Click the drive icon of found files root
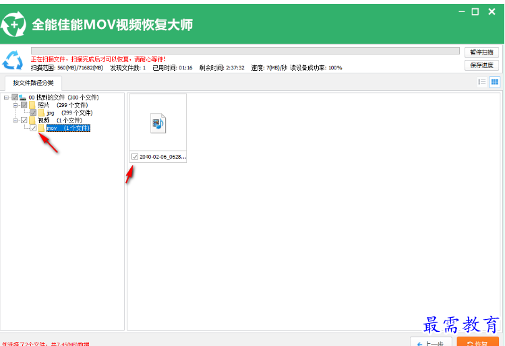 22,98
